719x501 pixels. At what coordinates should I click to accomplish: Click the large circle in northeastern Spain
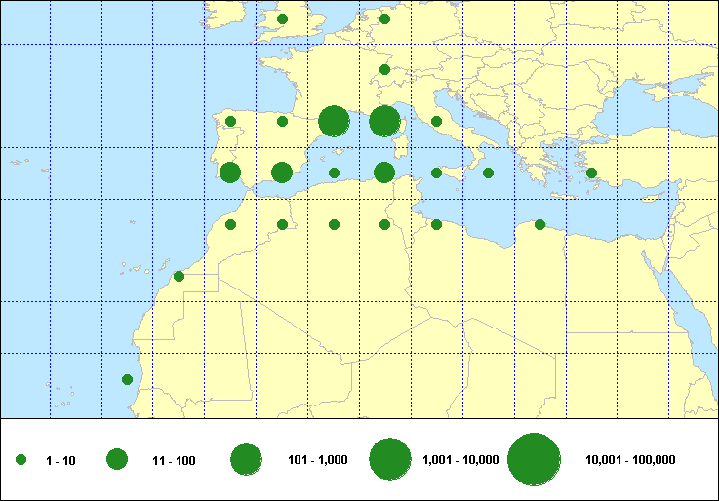point(334,122)
